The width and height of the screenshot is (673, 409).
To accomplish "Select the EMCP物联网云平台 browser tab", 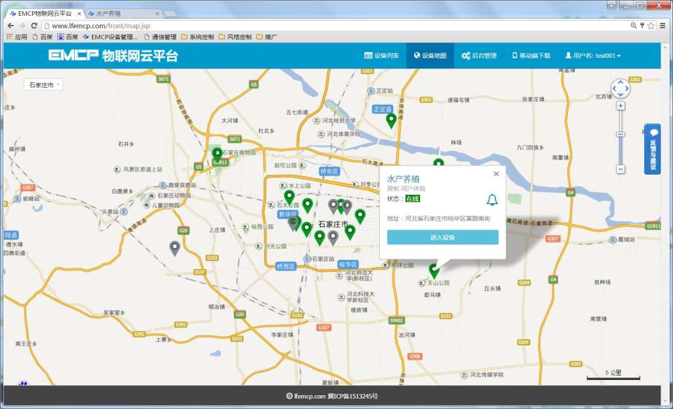I will click(x=45, y=14).
